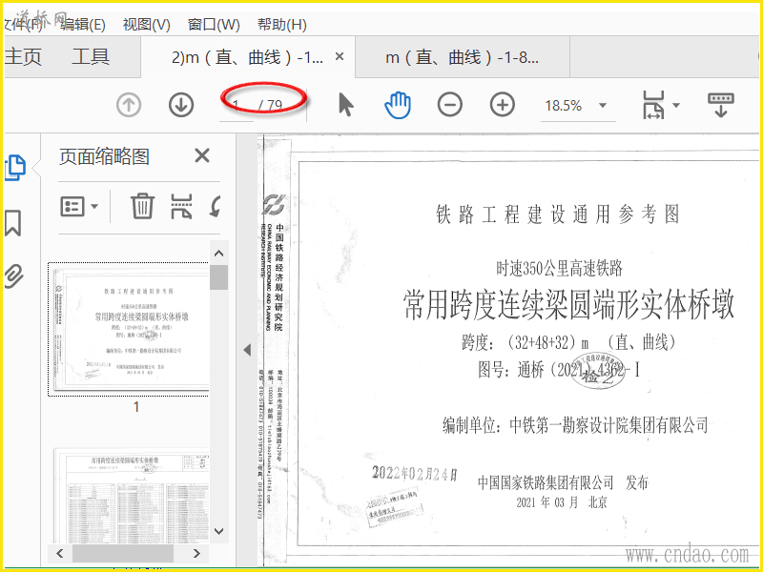763x572 pixels.
Task: Click the current page number field
Action: pos(237,106)
